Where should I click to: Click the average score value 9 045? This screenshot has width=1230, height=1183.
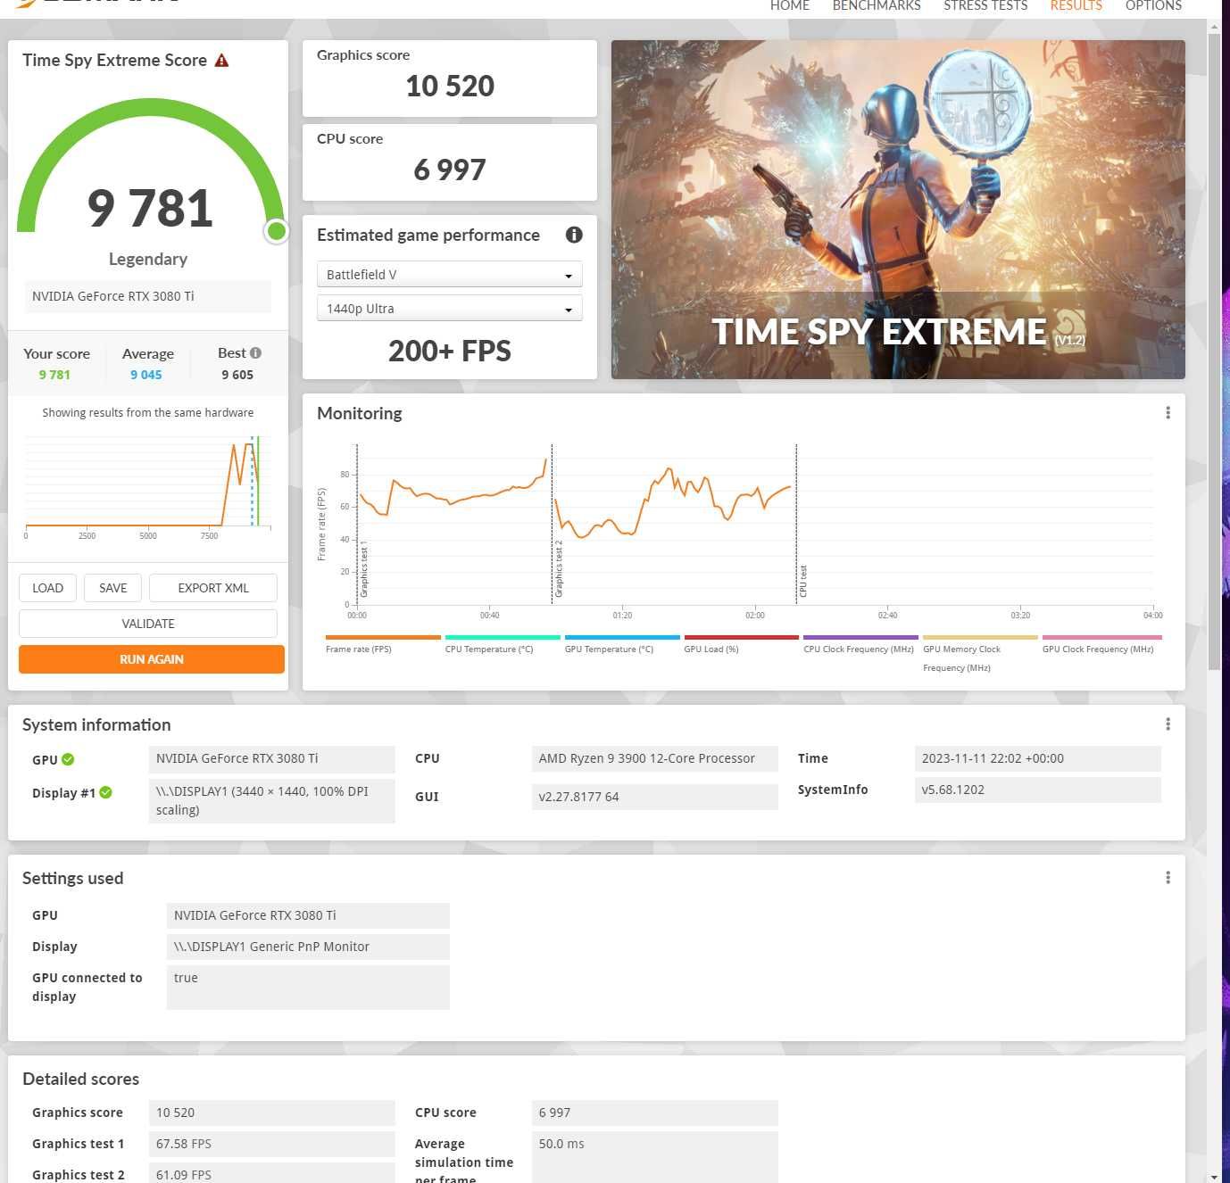(146, 375)
